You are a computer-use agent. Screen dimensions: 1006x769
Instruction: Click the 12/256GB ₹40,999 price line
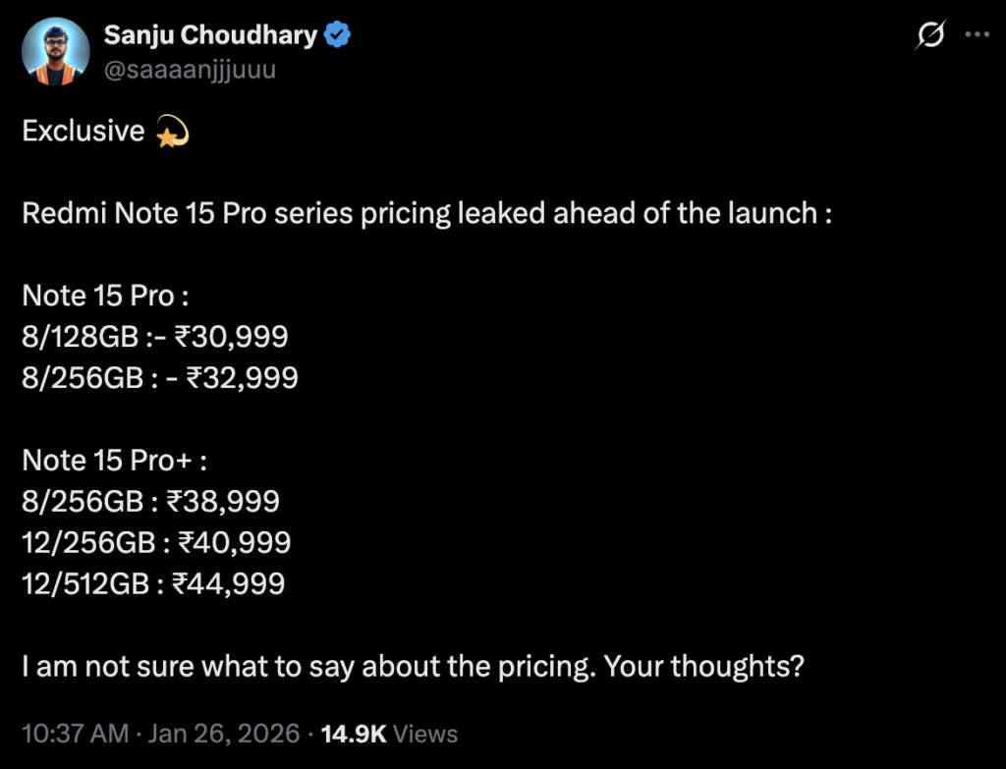tap(156, 542)
